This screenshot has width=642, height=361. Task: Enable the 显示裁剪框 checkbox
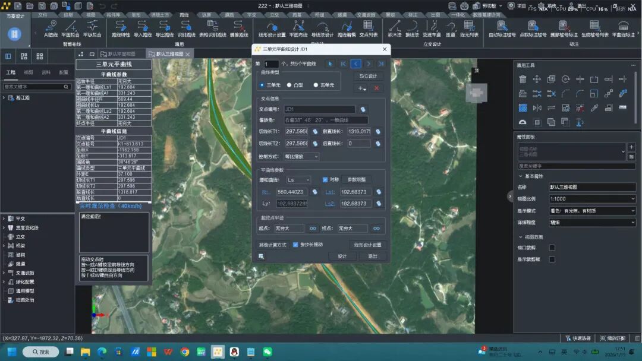click(552, 259)
